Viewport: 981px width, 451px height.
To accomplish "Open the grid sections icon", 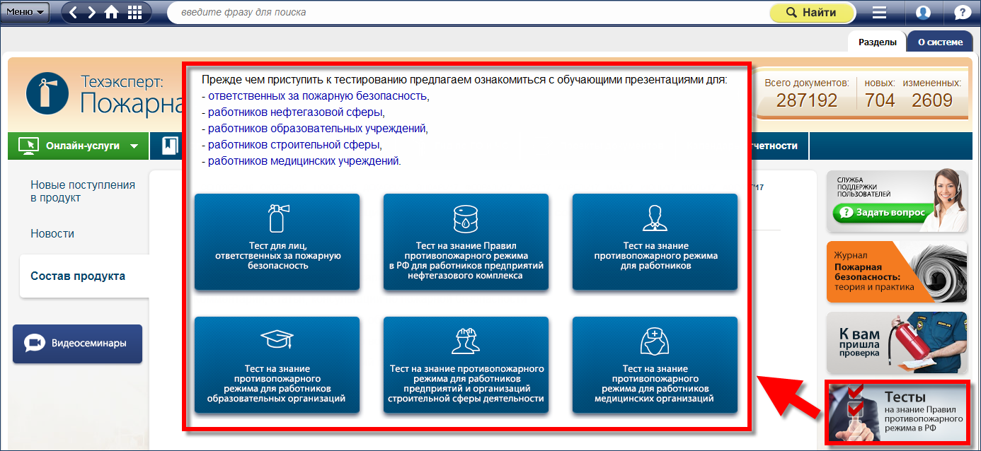I will pyautogui.click(x=134, y=13).
